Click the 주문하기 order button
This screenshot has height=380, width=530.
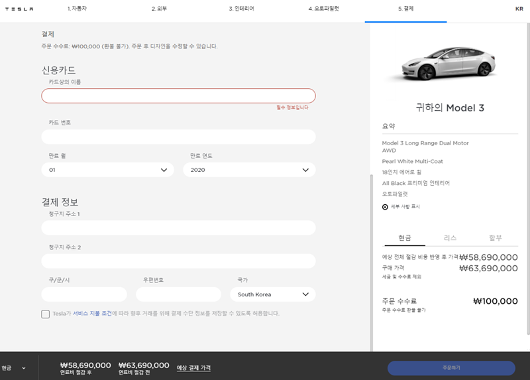[451, 368]
